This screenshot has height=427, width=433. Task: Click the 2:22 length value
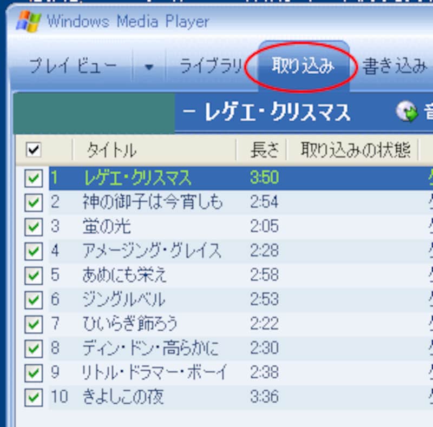pyautogui.click(x=264, y=324)
